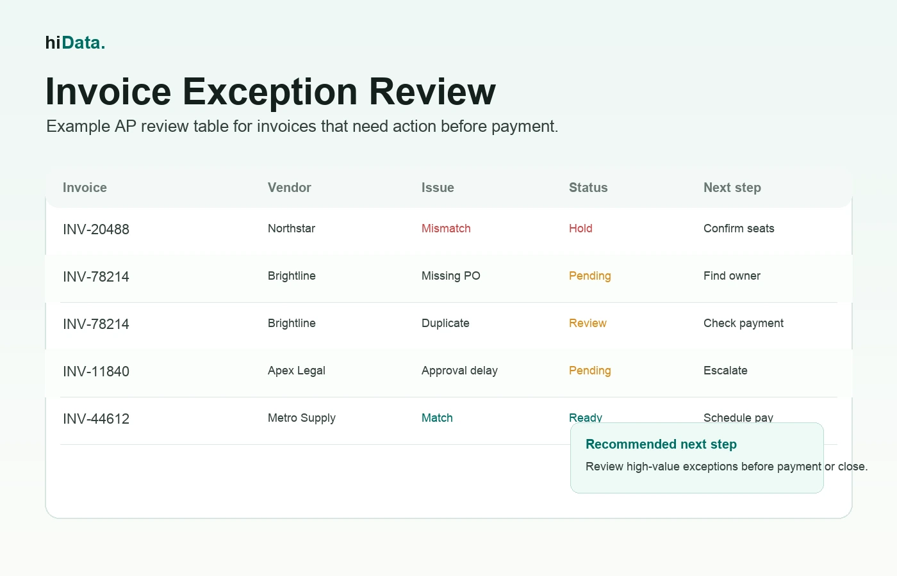Image resolution: width=897 pixels, height=576 pixels.
Task: Click the 'Recommended next step' callout heading
Action: coord(661,444)
